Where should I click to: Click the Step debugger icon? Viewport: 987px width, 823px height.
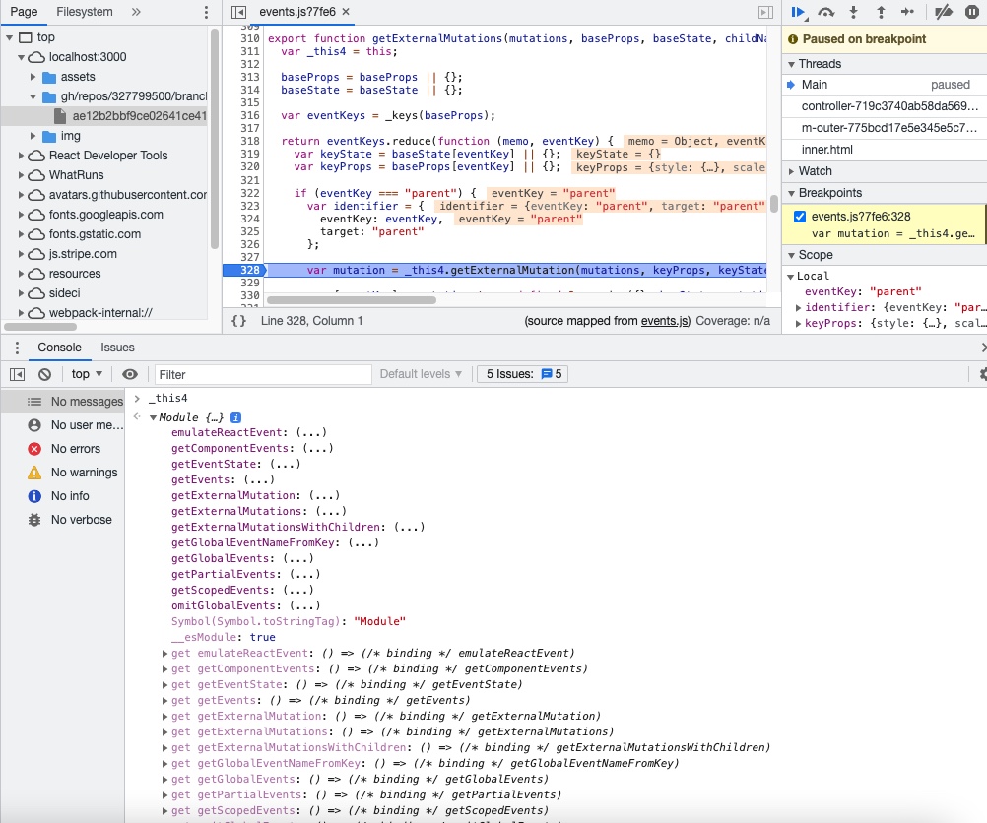(x=907, y=12)
